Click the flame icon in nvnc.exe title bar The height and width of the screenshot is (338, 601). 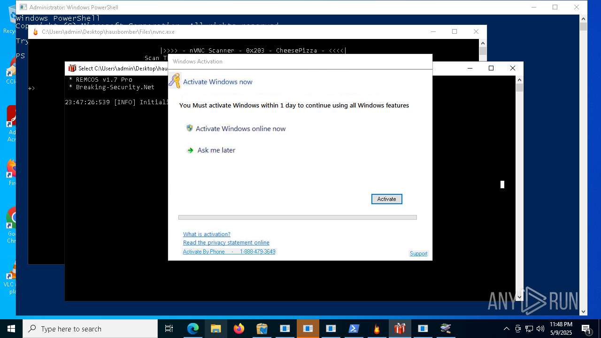[x=35, y=32]
